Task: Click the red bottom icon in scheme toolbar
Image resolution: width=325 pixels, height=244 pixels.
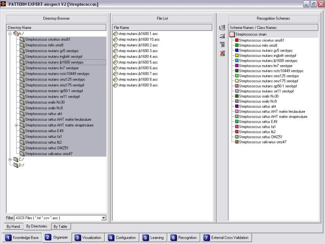Action: coord(222,53)
